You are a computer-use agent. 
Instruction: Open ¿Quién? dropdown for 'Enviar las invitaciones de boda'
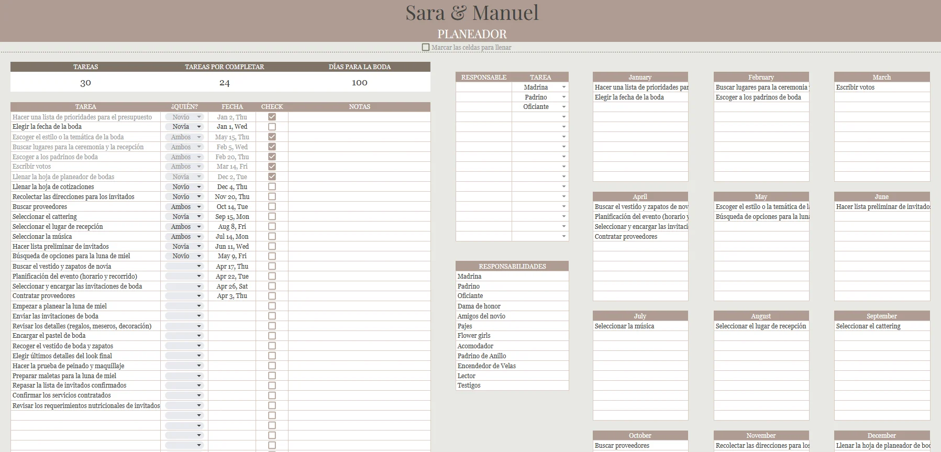pyautogui.click(x=199, y=316)
